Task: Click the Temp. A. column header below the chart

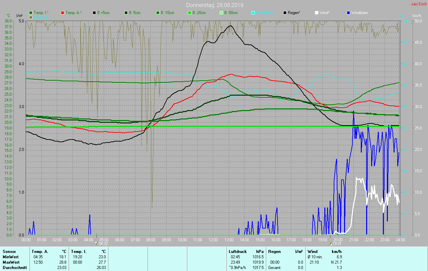Action: click(40, 251)
